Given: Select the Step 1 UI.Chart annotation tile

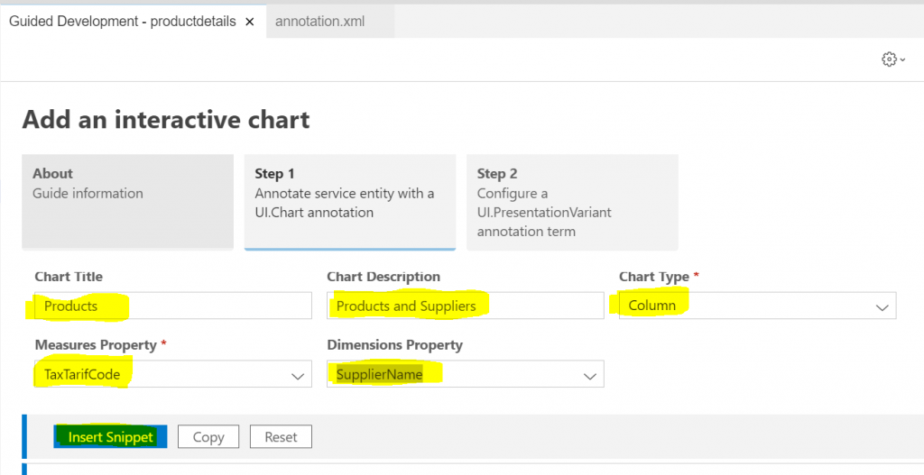Looking at the screenshot, I should pyautogui.click(x=350, y=202).
